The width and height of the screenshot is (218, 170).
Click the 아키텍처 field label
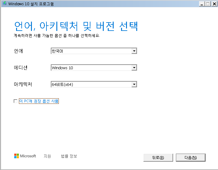[x=23, y=84]
